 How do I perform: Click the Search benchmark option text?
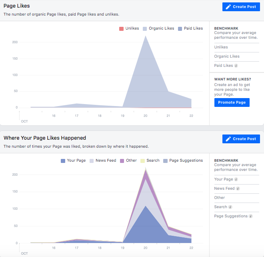click(x=220, y=207)
